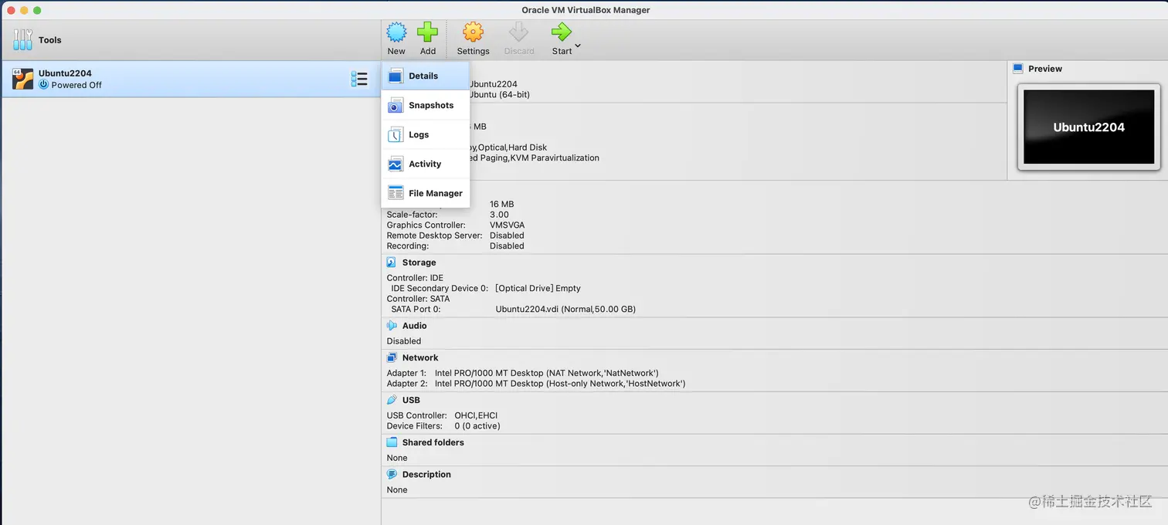Viewport: 1168px width, 525px height.
Task: Start the VM with the green arrow icon
Action: coord(561,32)
